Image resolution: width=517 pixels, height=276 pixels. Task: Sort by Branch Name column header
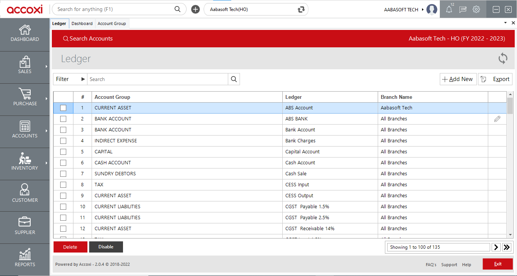click(x=433, y=97)
